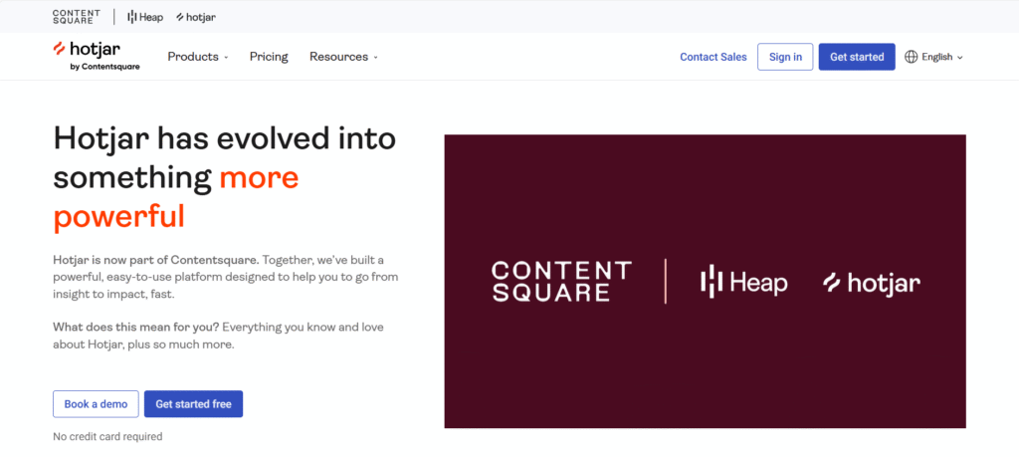Expand the Resources dropdown menu
1019x457 pixels.
pyautogui.click(x=343, y=57)
